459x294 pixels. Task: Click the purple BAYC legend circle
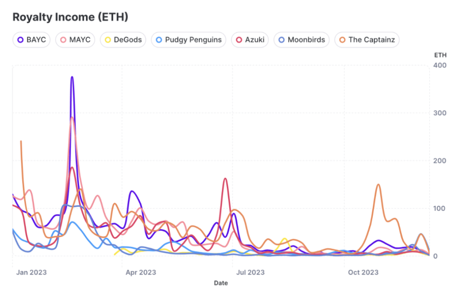[20, 40]
